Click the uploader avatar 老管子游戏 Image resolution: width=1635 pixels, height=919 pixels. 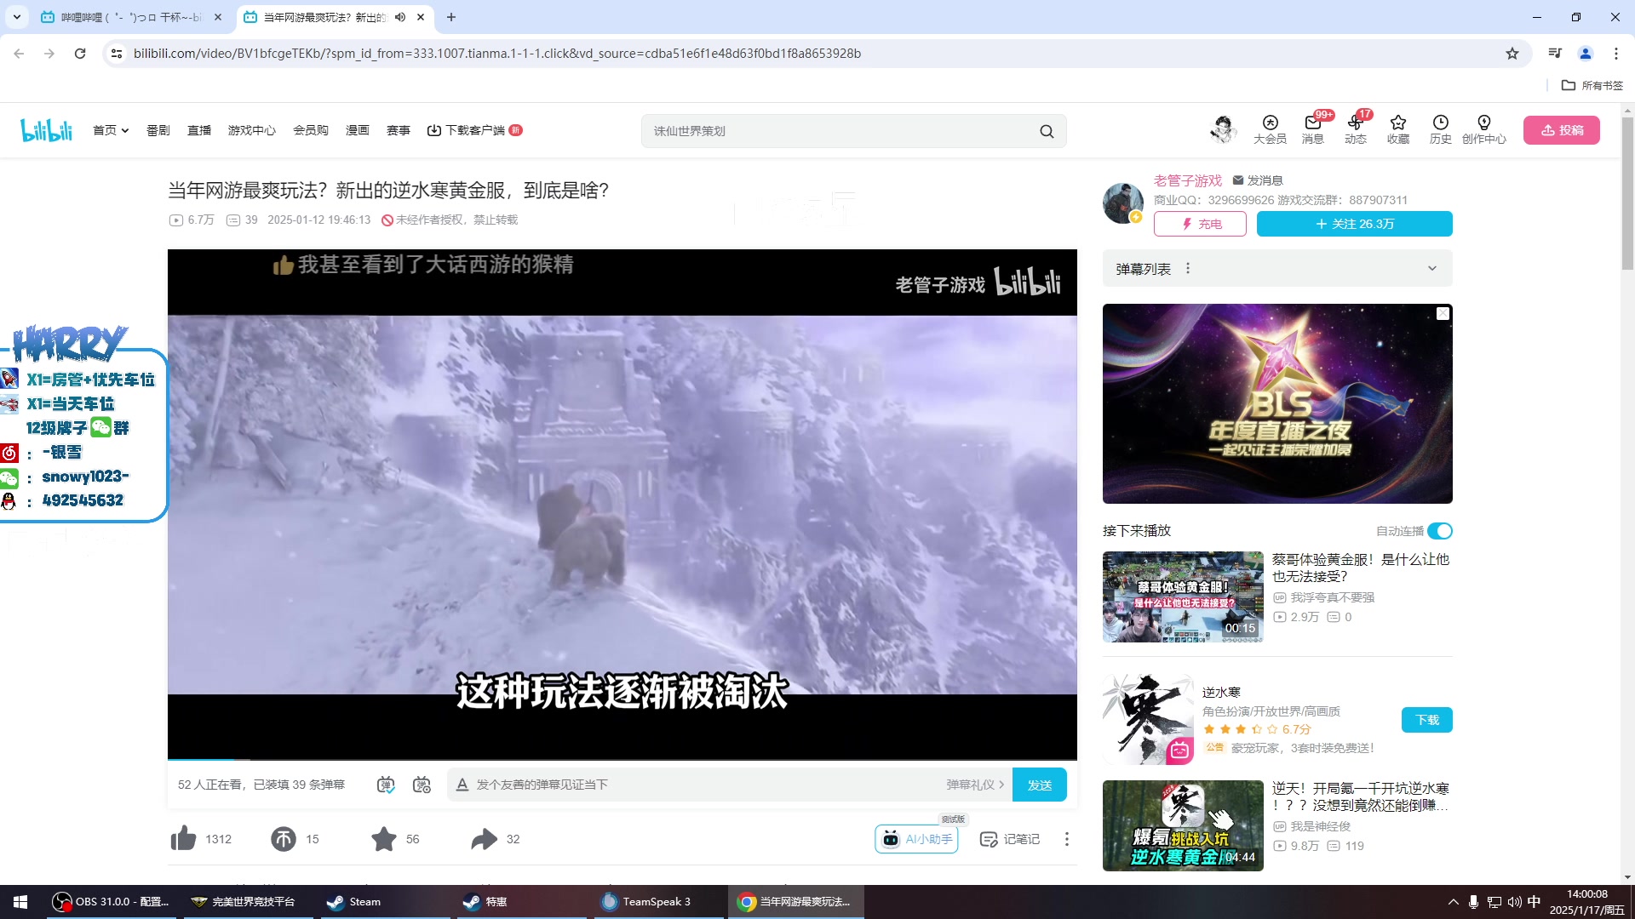1123,203
